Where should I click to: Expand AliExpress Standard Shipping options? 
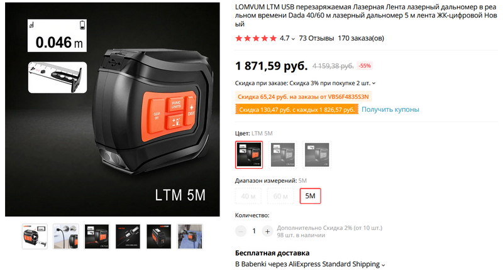(x=383, y=265)
